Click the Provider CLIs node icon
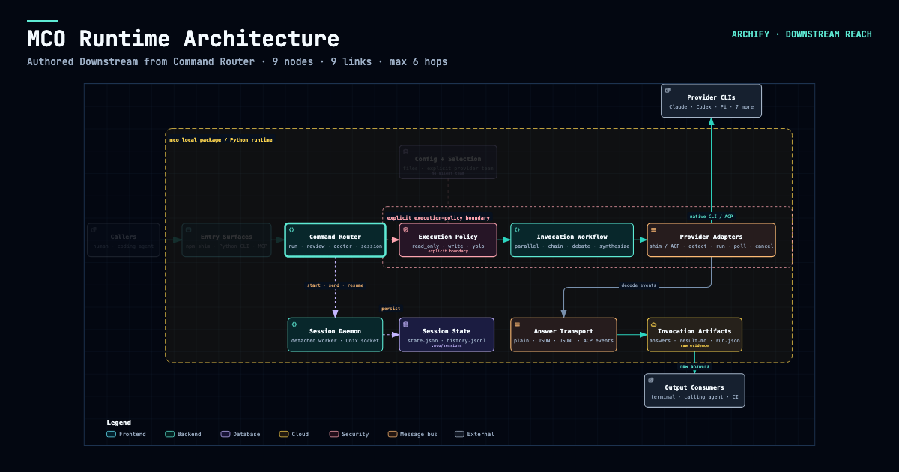899x472 pixels. [668, 90]
